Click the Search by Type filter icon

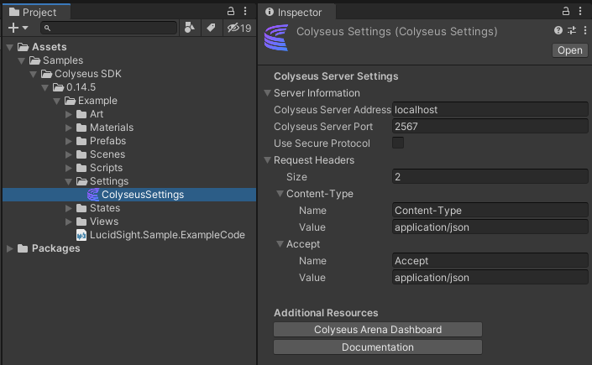point(190,28)
